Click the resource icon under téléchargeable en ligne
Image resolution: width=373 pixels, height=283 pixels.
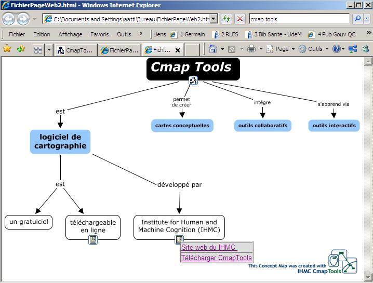click(93, 240)
